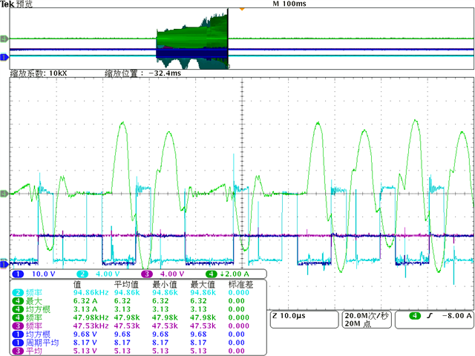Click the trigger source channel 4 badge

pyautogui.click(x=415, y=316)
